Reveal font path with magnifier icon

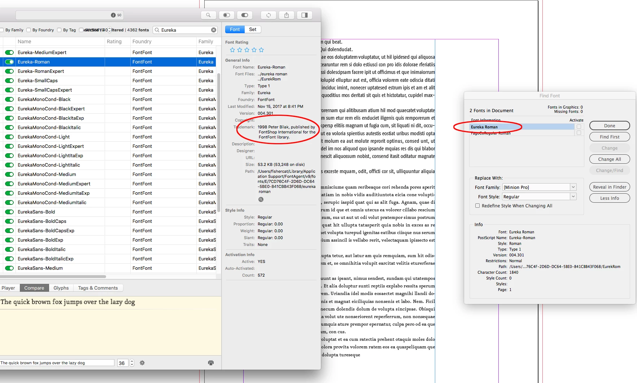click(x=261, y=199)
